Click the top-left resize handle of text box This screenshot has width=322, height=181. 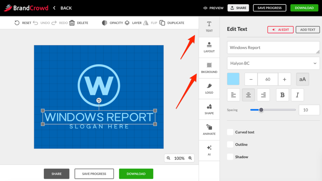click(43, 111)
